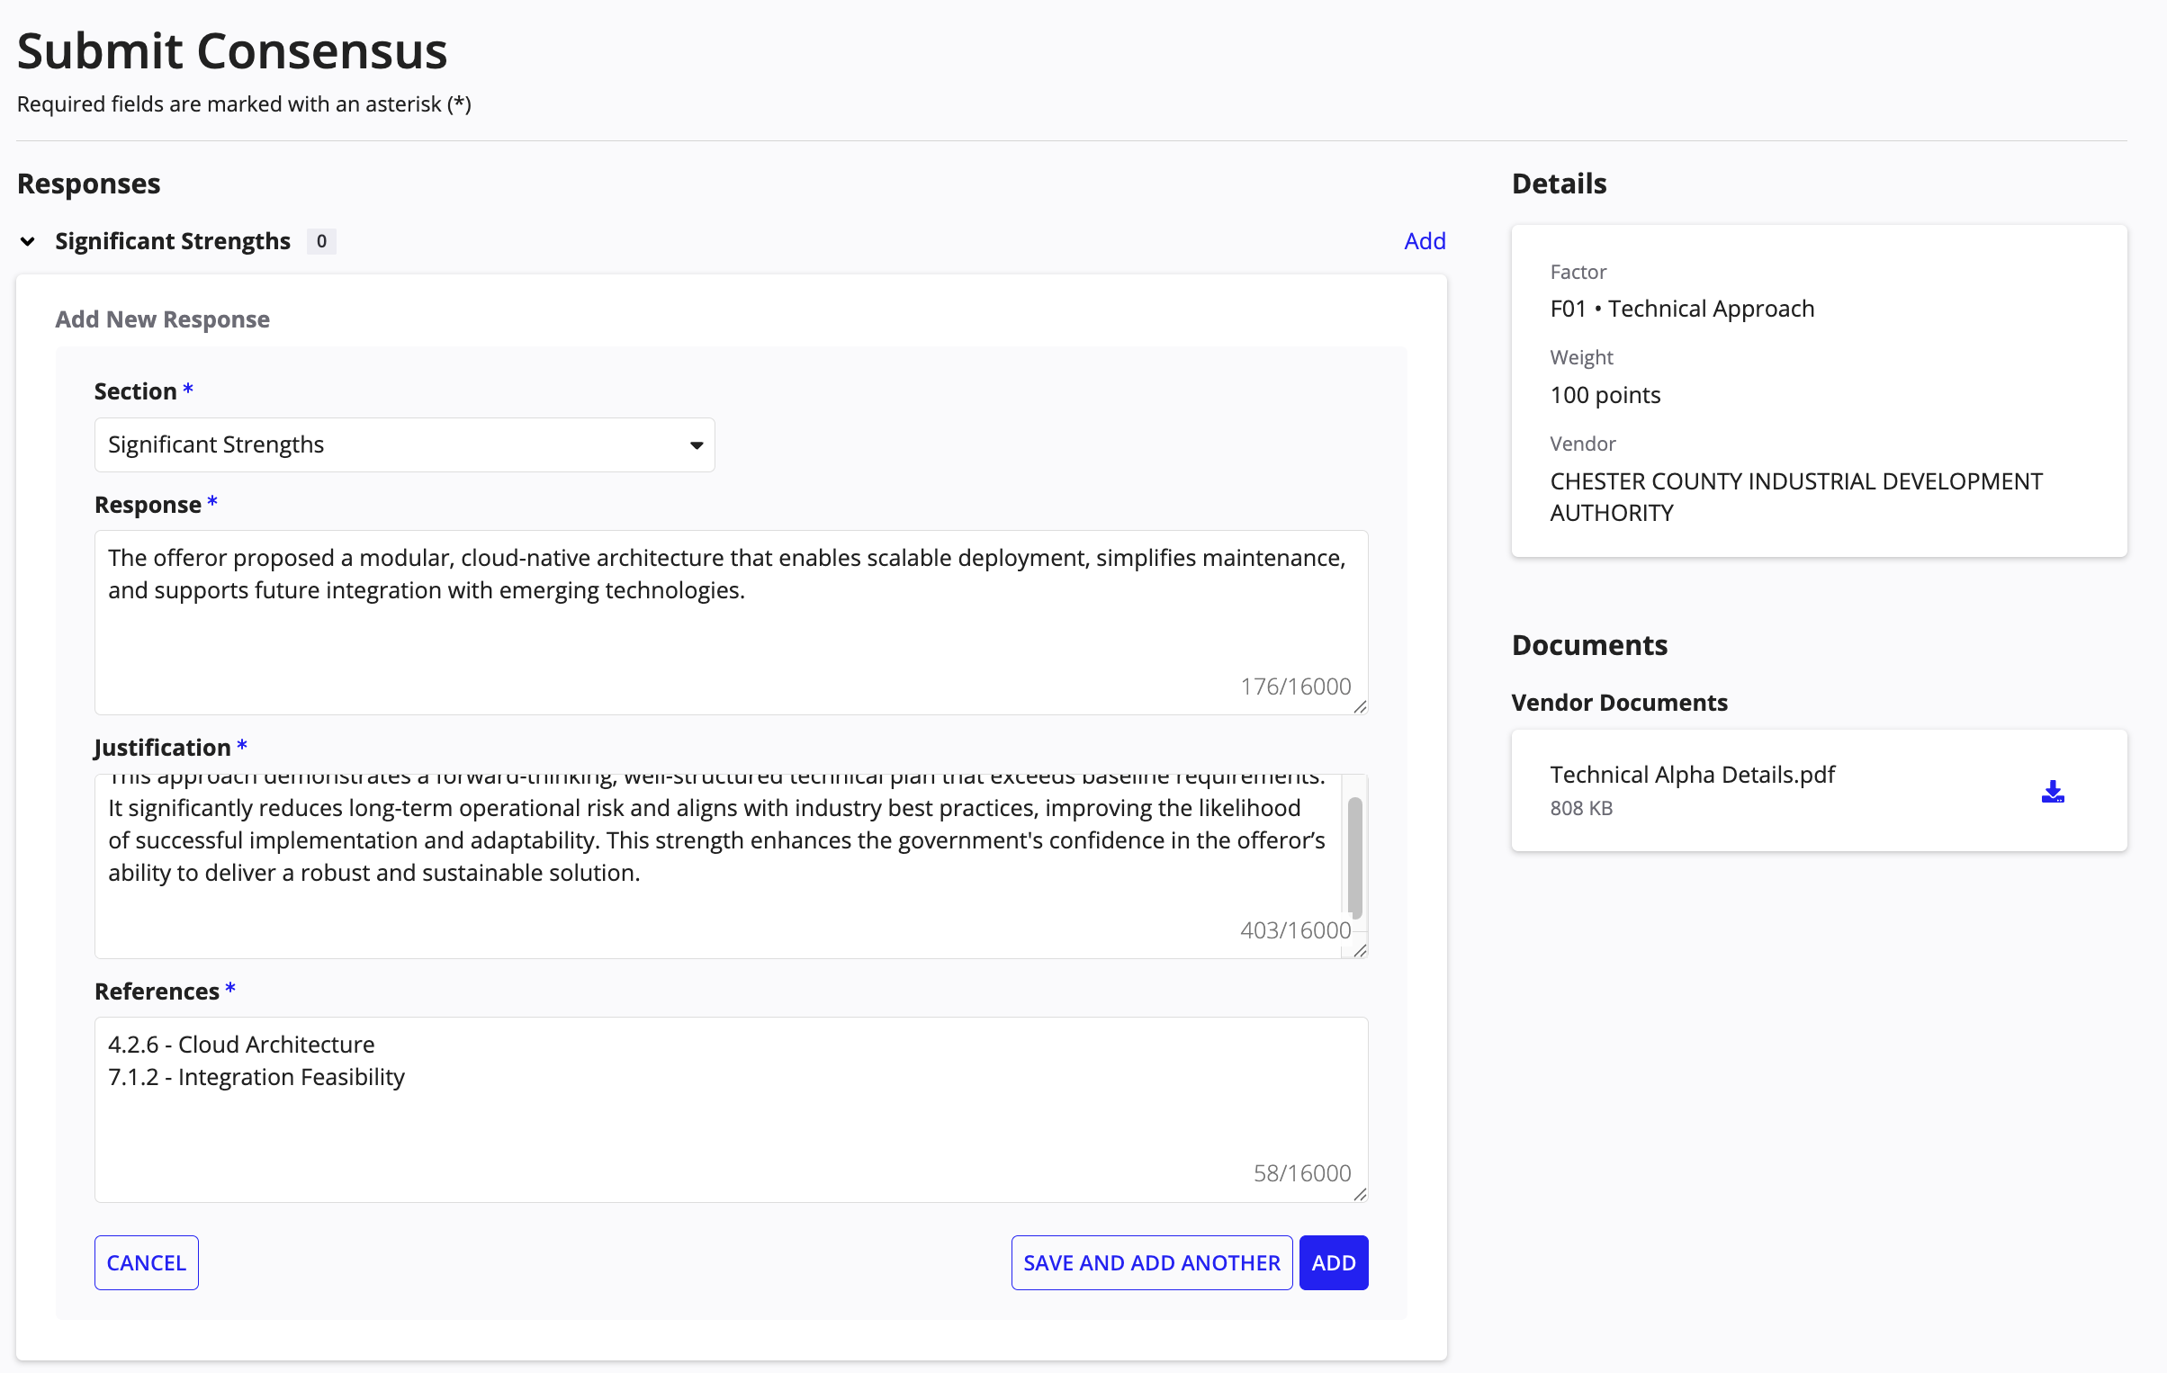This screenshot has width=2167, height=1373.
Task: Click the Chester County vendor name
Action: pos(1796,497)
